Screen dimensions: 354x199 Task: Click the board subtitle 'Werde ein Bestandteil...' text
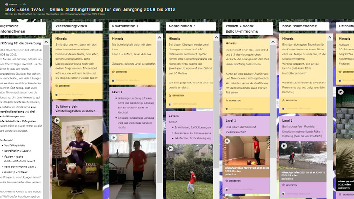click(x=55, y=14)
